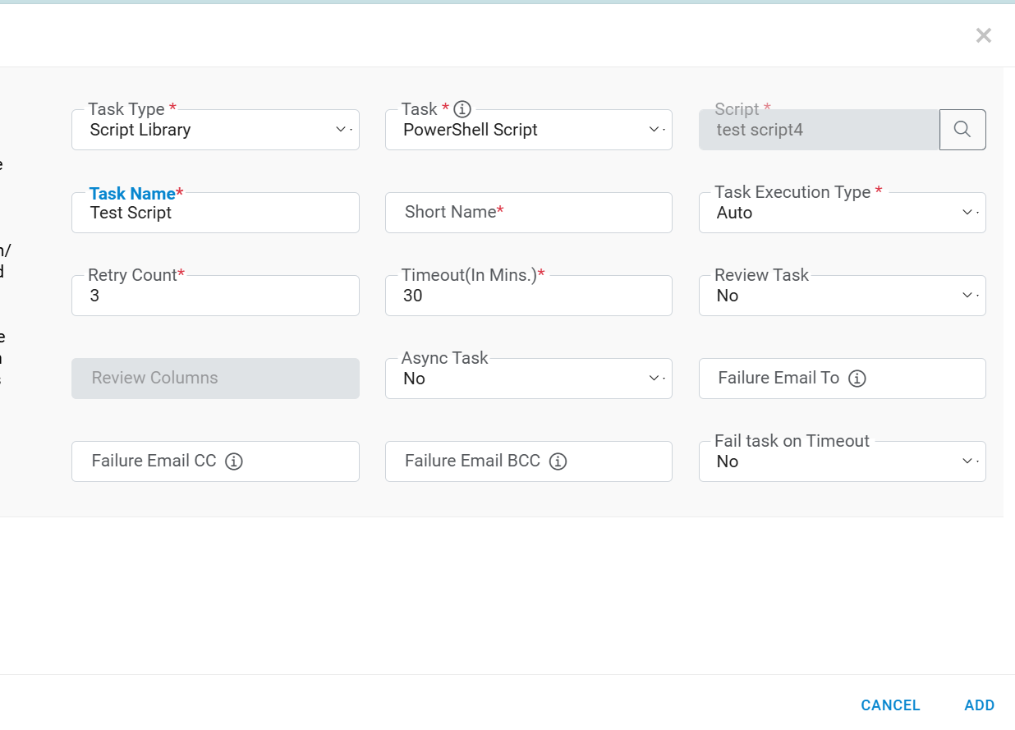Open the Async Task dropdown

(x=528, y=379)
